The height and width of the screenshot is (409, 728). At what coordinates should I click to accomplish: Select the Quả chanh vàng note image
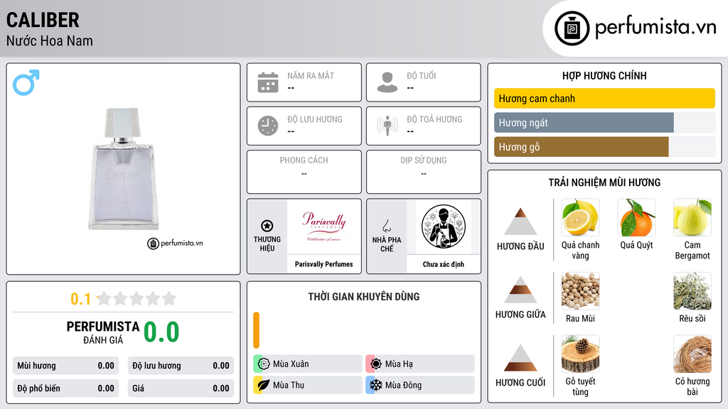(580, 218)
